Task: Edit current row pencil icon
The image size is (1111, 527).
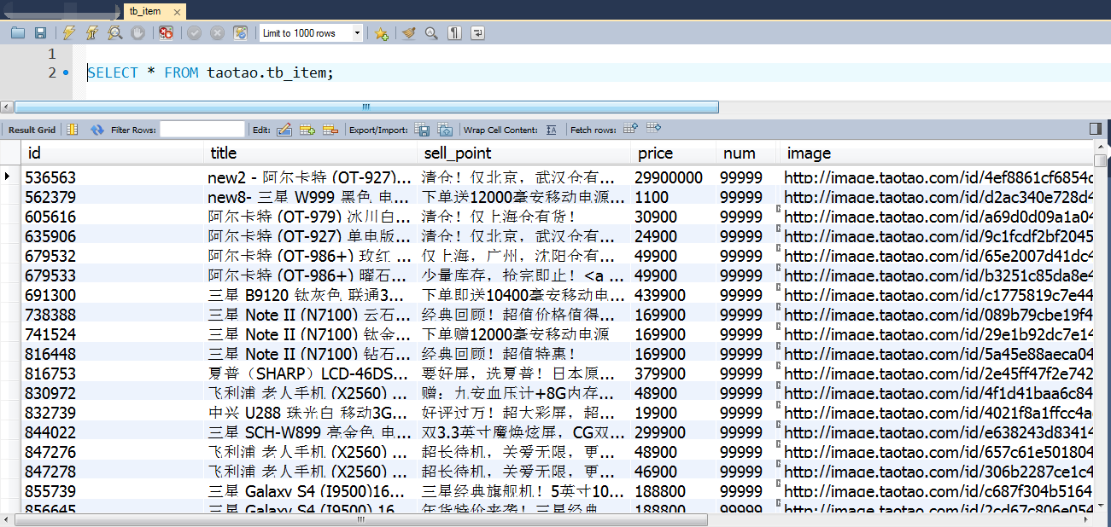Action: [x=284, y=130]
